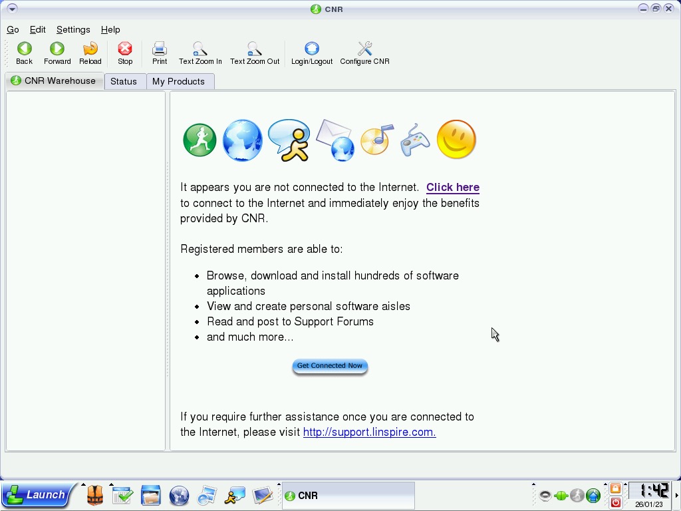This screenshot has width=681, height=511.
Task: Open the Launch menu in taskbar
Action: click(x=37, y=495)
